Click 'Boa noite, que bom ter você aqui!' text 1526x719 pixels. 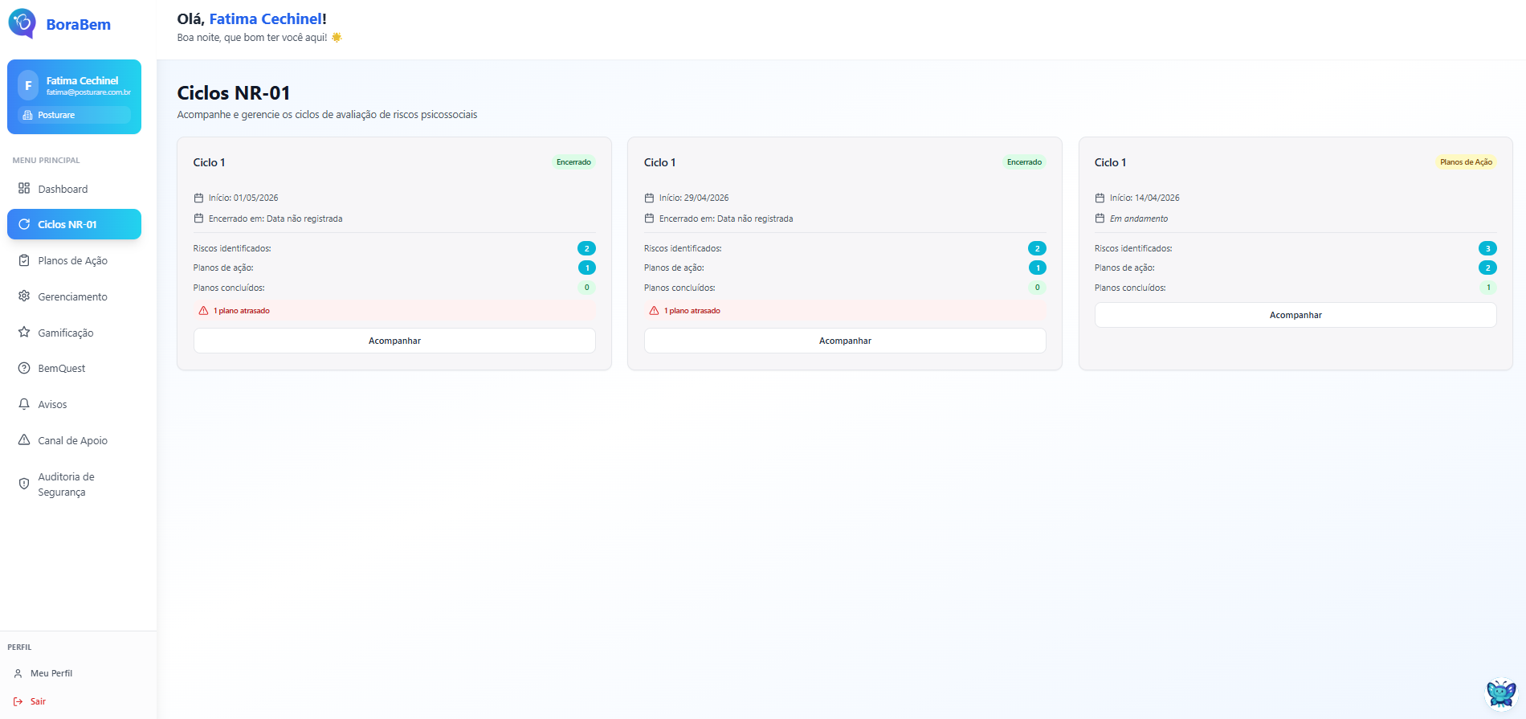252,38
